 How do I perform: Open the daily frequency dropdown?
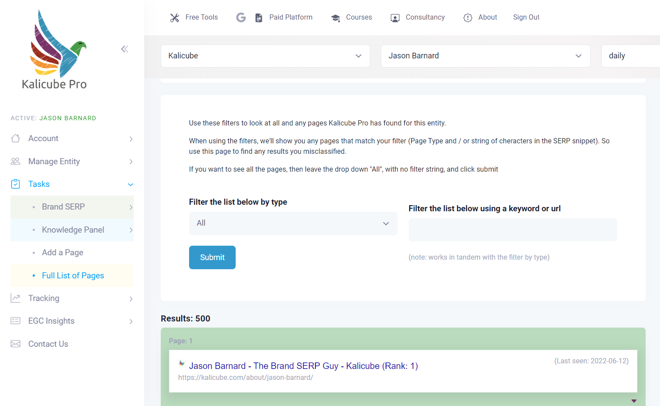(x=630, y=56)
